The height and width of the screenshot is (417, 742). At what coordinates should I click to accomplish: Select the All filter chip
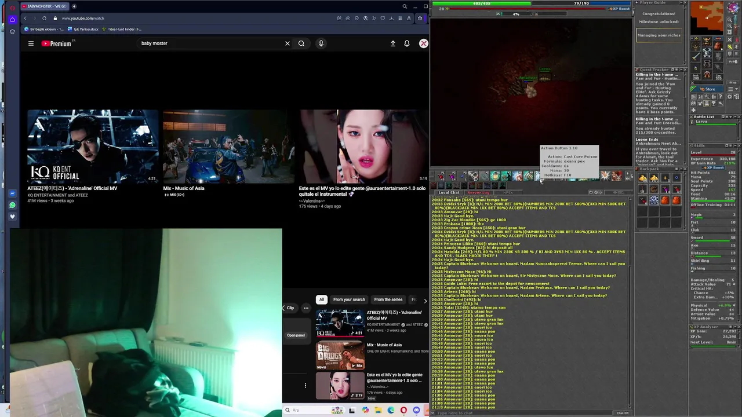[321, 299]
